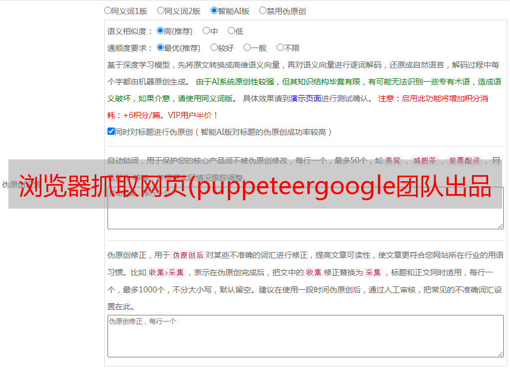Screen dimensions: 510x368
Task: Set 通顺度要求 to 不限
Action: pyautogui.click(x=280, y=48)
